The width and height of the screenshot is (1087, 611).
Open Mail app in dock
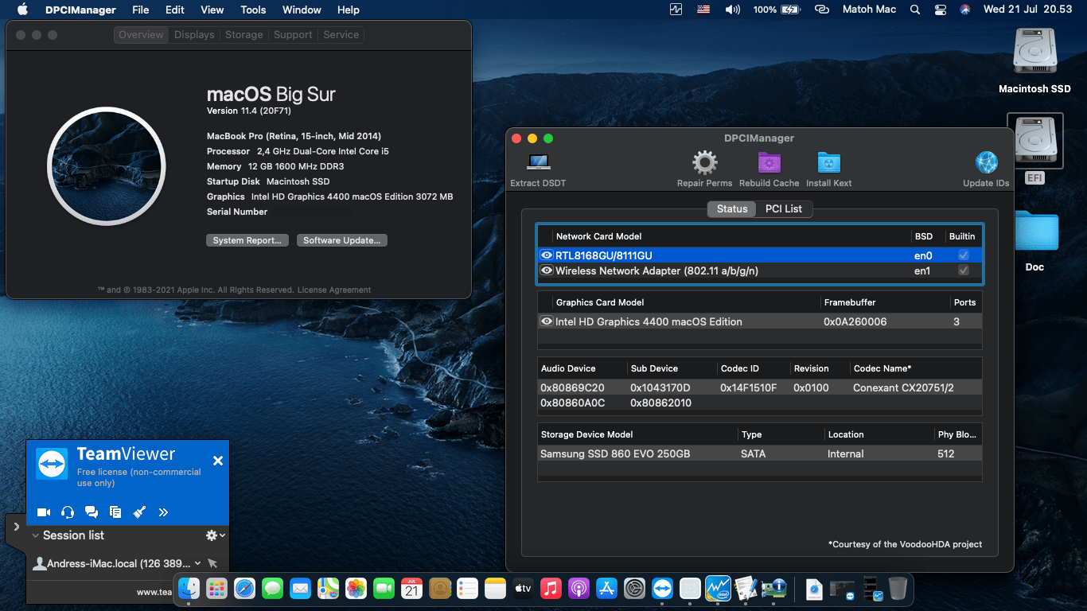tap(300, 588)
